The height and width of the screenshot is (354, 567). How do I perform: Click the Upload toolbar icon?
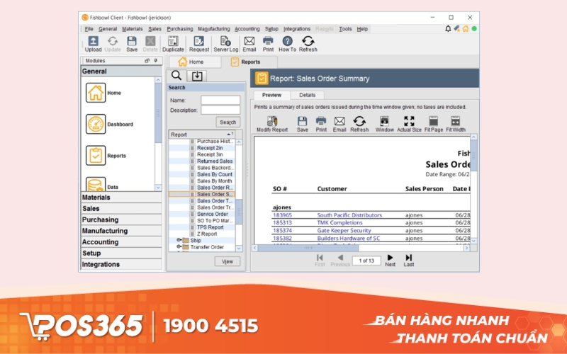pyautogui.click(x=93, y=41)
